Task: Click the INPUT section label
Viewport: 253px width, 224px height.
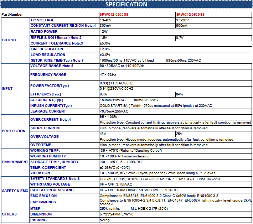Action: coord(7,88)
